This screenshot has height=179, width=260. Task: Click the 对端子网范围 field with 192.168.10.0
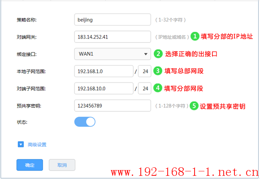point(104,88)
